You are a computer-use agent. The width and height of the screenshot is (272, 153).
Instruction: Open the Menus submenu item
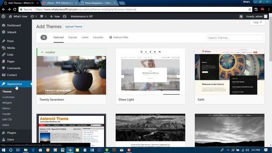pos(6,108)
